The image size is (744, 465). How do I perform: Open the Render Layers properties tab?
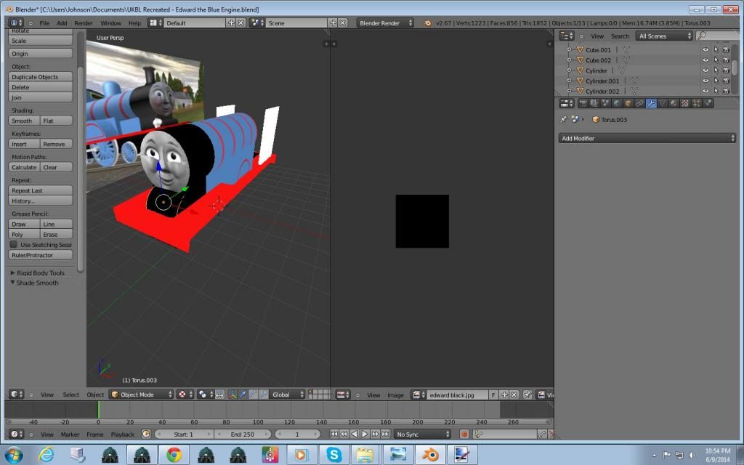coord(594,103)
